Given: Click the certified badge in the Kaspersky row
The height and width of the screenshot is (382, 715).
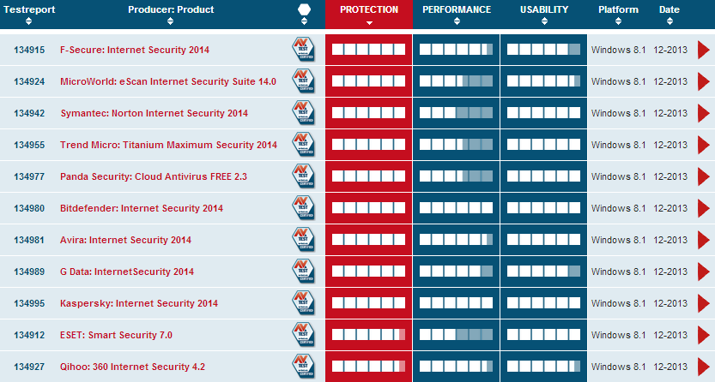Looking at the screenshot, I should coord(302,303).
